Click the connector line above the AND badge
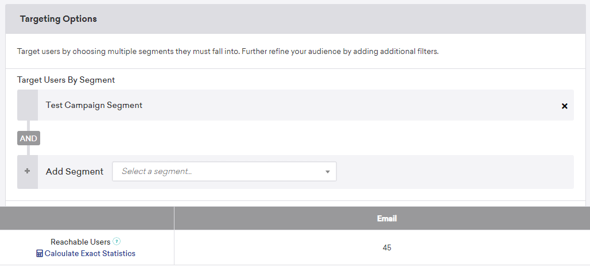Screen dimensions: 590x267 click(x=28, y=126)
